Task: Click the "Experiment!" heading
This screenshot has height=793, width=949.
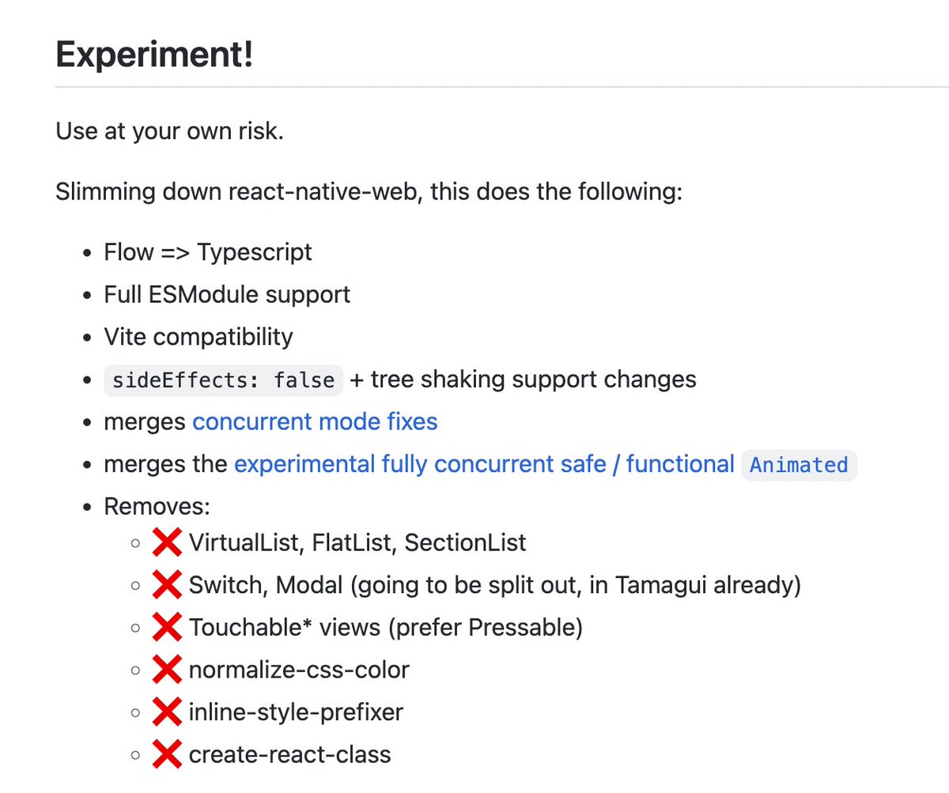Action: [x=154, y=55]
